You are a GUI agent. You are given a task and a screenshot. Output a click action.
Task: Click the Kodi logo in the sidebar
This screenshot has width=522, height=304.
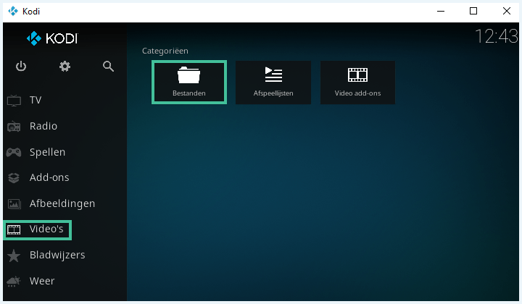(x=52, y=38)
